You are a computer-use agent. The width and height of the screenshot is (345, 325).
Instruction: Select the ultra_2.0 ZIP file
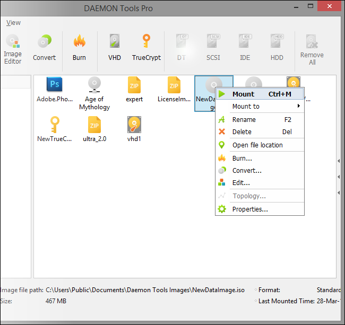pos(94,129)
